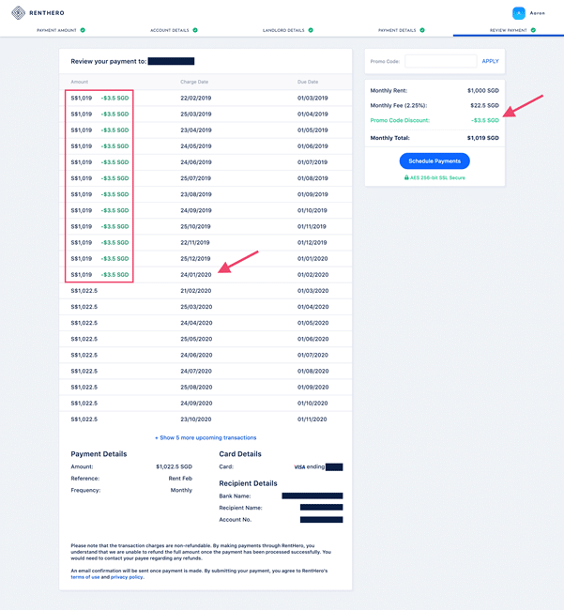Click the Review Payment step checkmark icon
The width and height of the screenshot is (564, 610).
[533, 30]
